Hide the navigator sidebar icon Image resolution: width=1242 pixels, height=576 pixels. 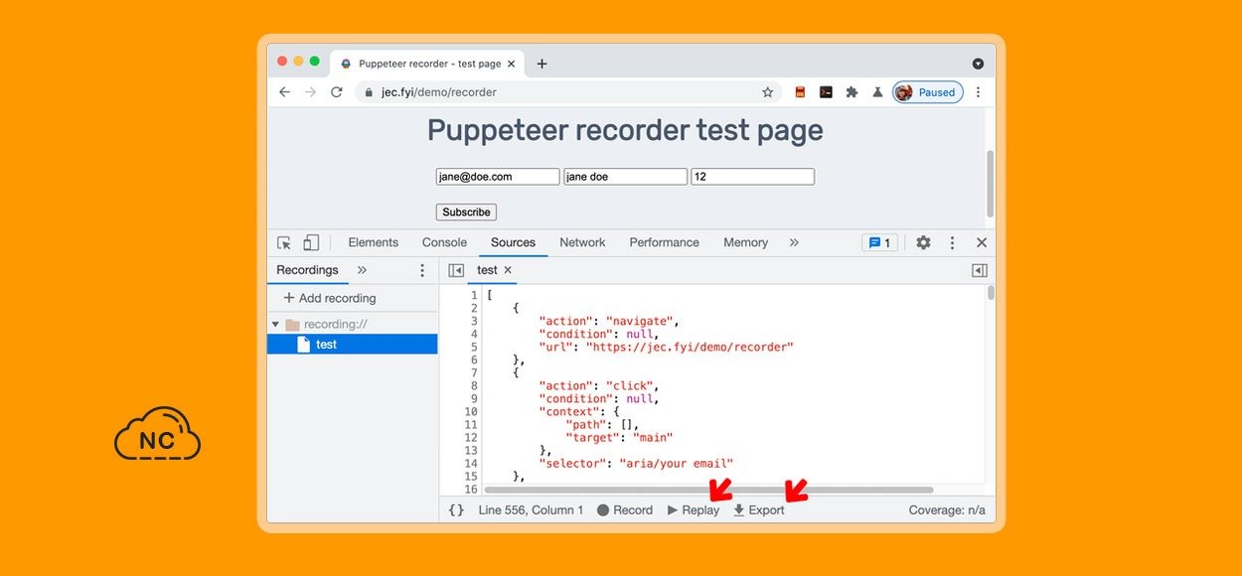(456, 270)
